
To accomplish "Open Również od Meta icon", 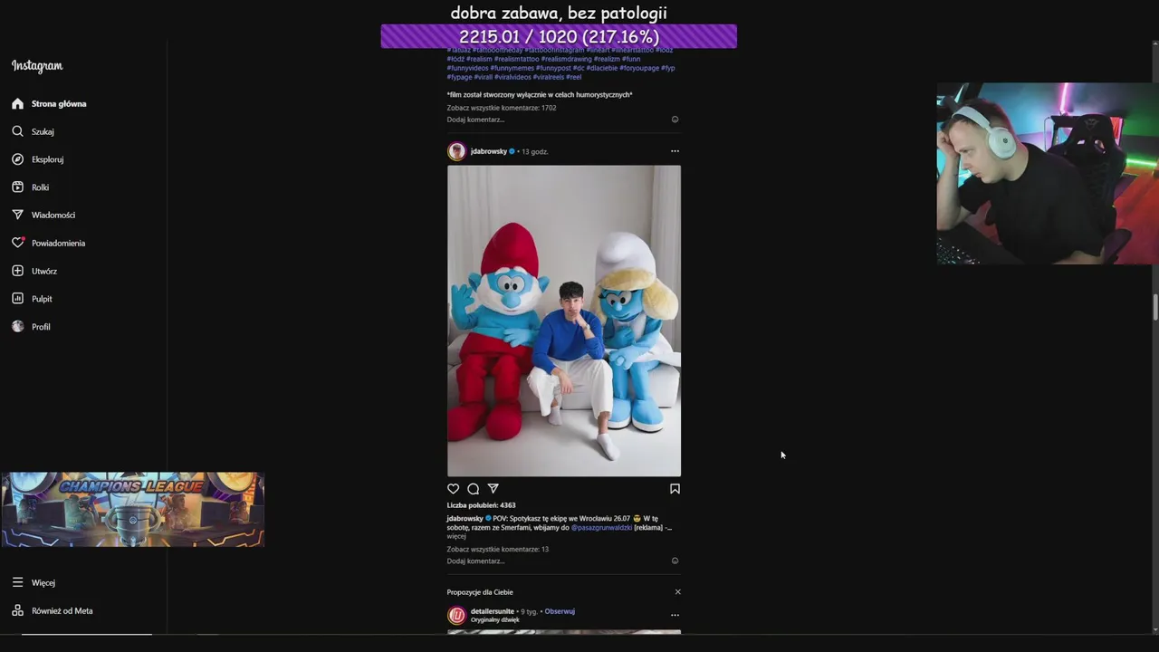I will tap(17, 610).
